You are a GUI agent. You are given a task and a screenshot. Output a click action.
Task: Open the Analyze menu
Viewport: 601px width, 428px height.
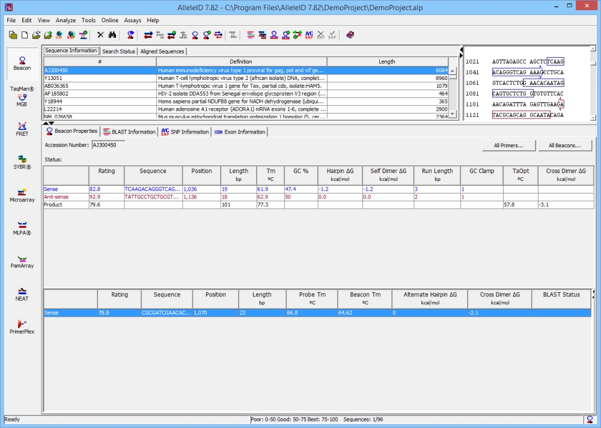(66, 20)
